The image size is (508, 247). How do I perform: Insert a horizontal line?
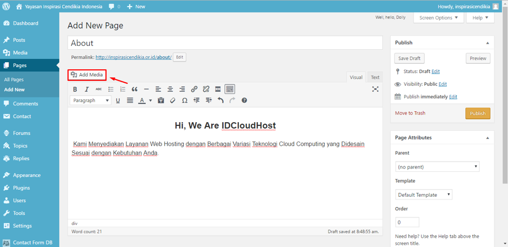click(x=146, y=89)
